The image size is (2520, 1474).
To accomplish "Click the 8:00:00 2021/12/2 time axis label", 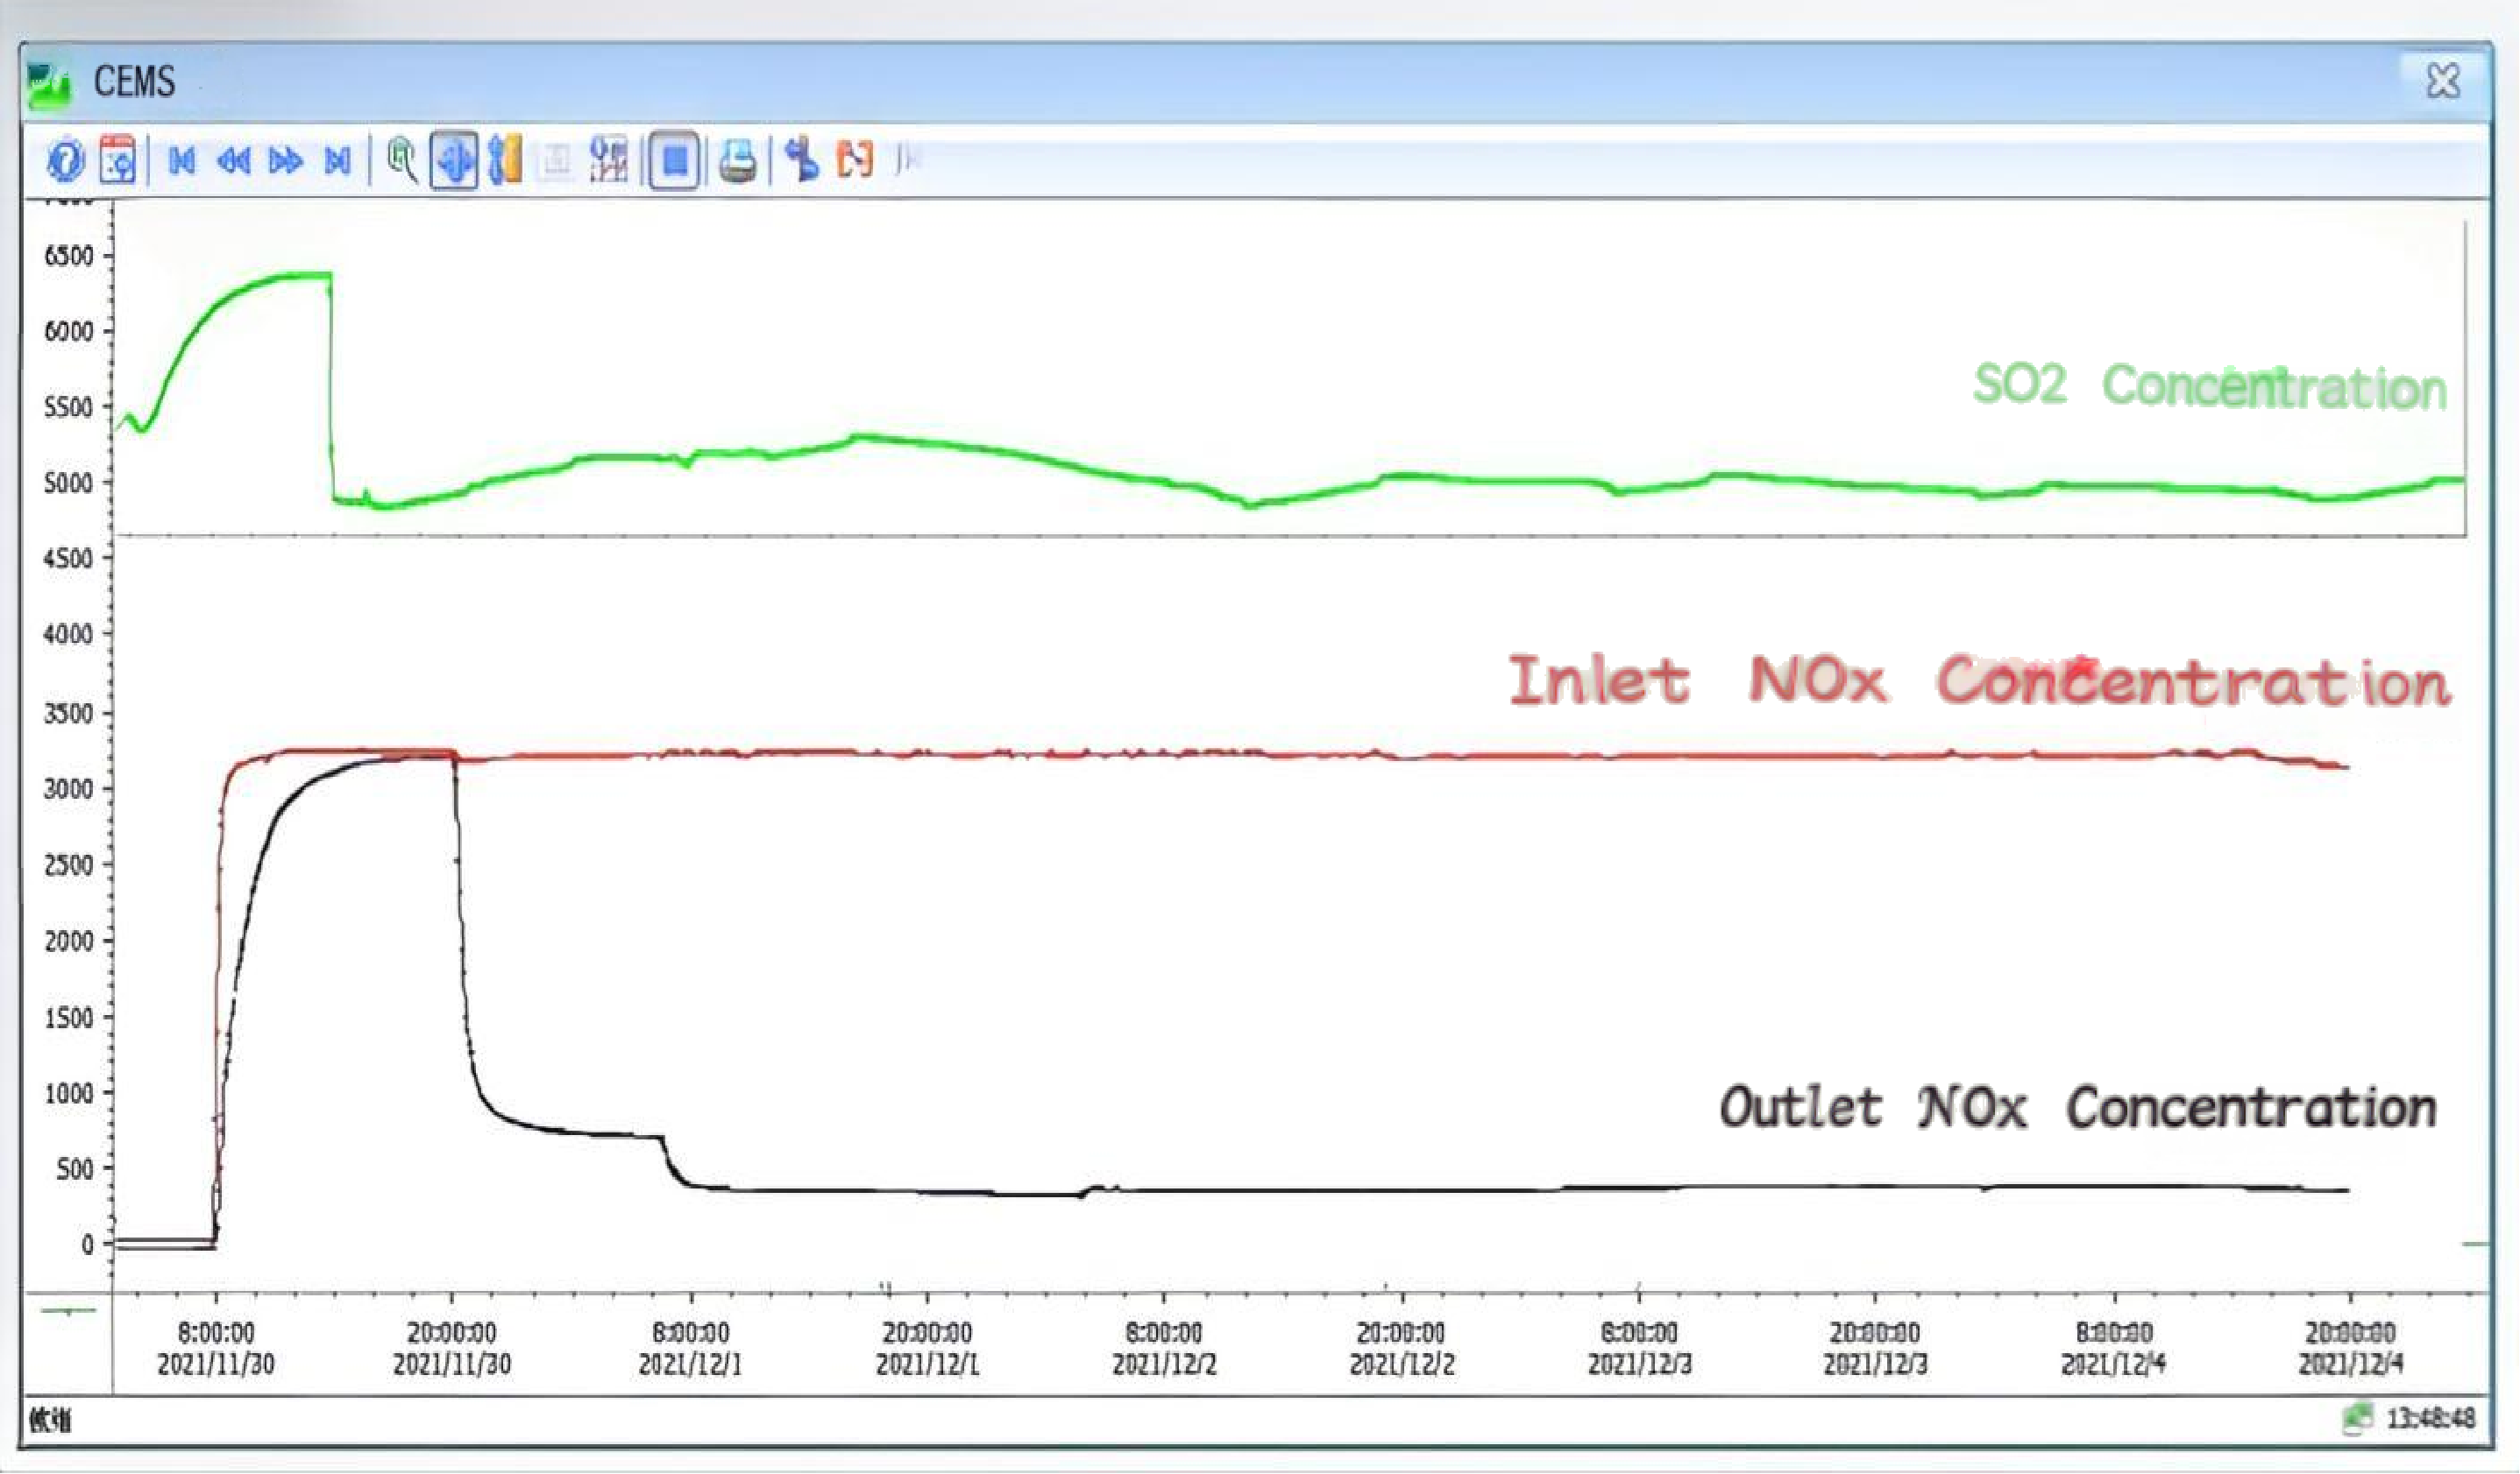I will point(1164,1348).
